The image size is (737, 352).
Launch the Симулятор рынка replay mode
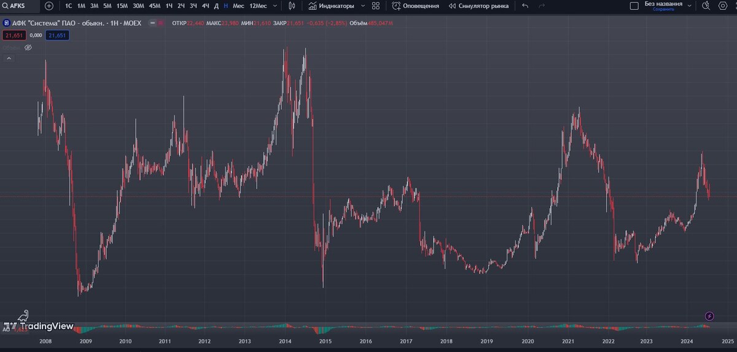(x=478, y=6)
